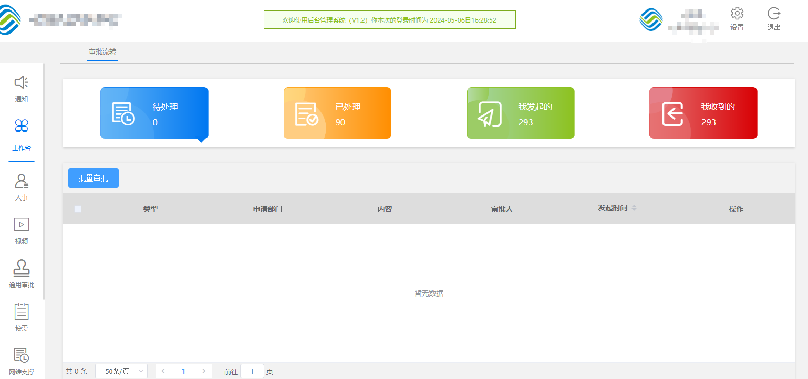The width and height of the screenshot is (808, 379).
Task: Click the 我发起的 count 293
Action: pyautogui.click(x=525, y=122)
